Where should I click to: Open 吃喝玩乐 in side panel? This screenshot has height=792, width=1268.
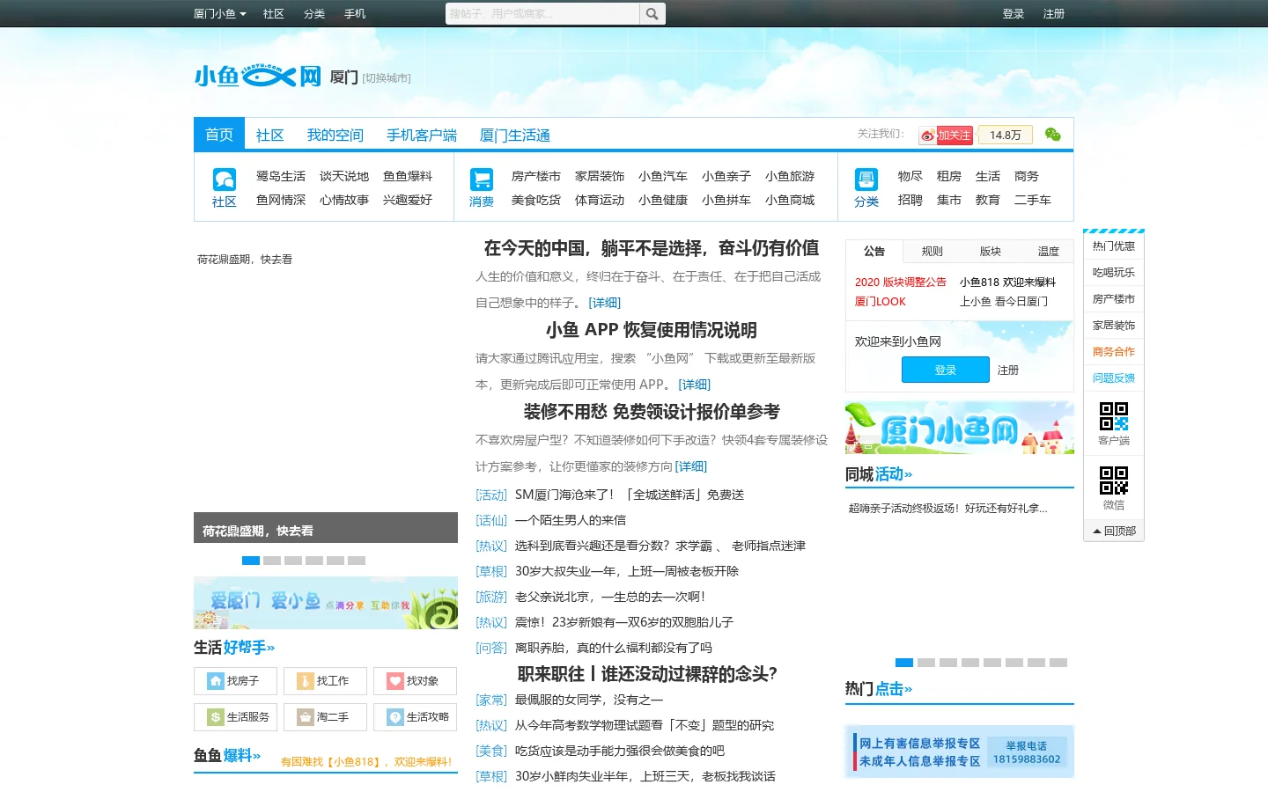tap(1114, 273)
